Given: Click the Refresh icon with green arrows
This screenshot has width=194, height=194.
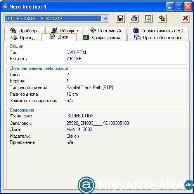Looking at the screenshot, I should [x=148, y=18].
